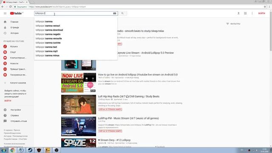
Task: Reload the page with browser refresh icon
Action: click(10, 7)
